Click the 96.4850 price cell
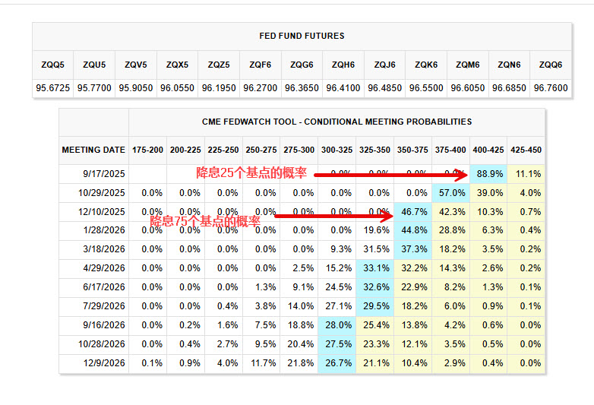 pos(384,88)
